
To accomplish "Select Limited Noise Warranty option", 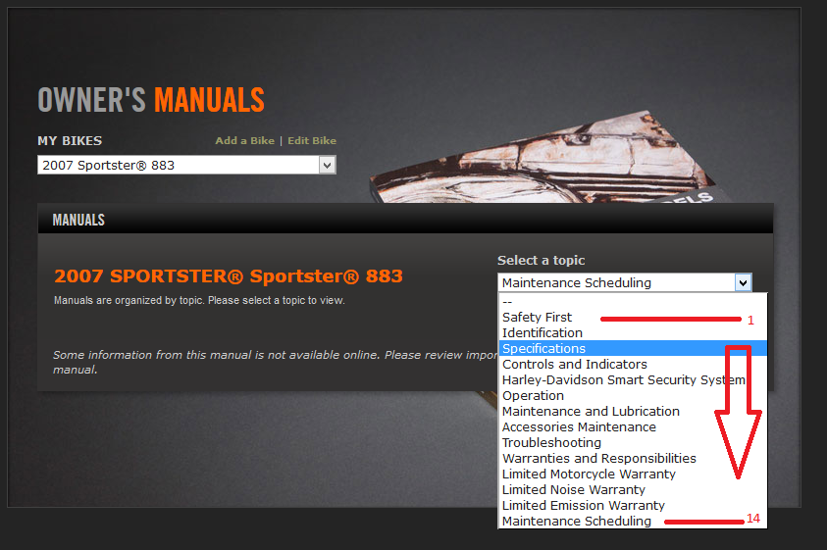I will (x=573, y=490).
